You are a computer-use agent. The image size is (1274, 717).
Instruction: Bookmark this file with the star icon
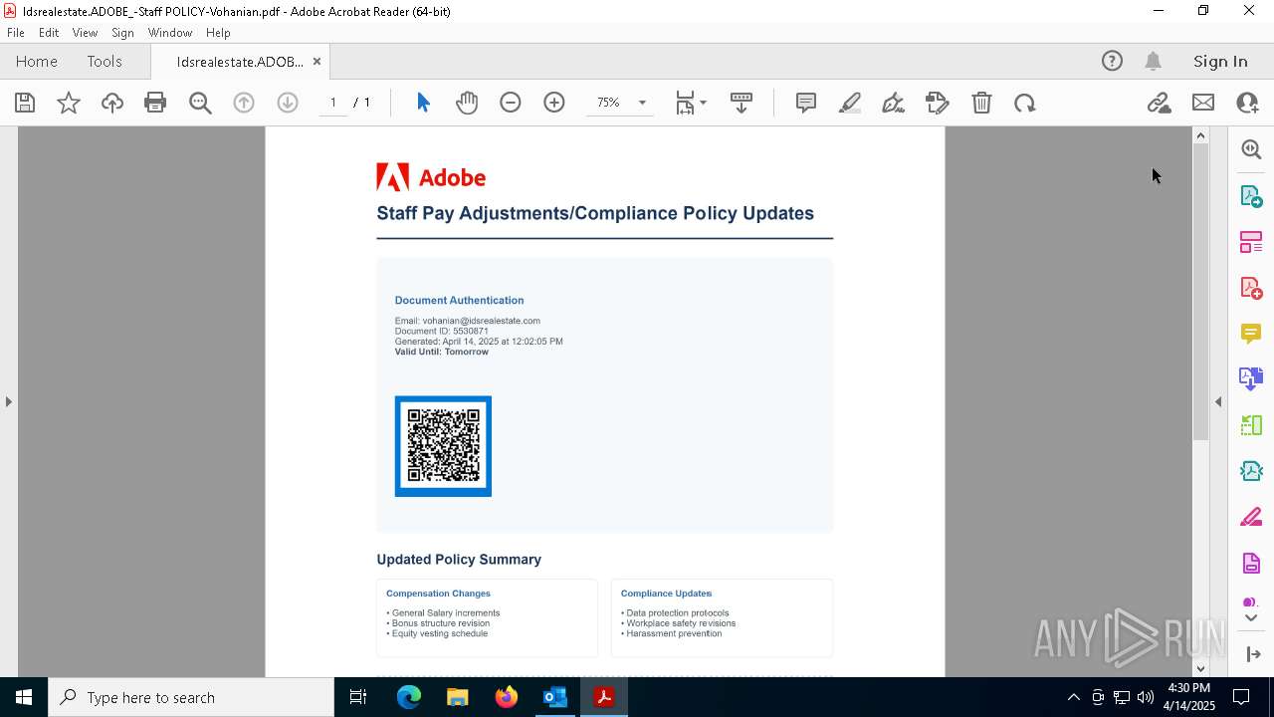(x=69, y=103)
